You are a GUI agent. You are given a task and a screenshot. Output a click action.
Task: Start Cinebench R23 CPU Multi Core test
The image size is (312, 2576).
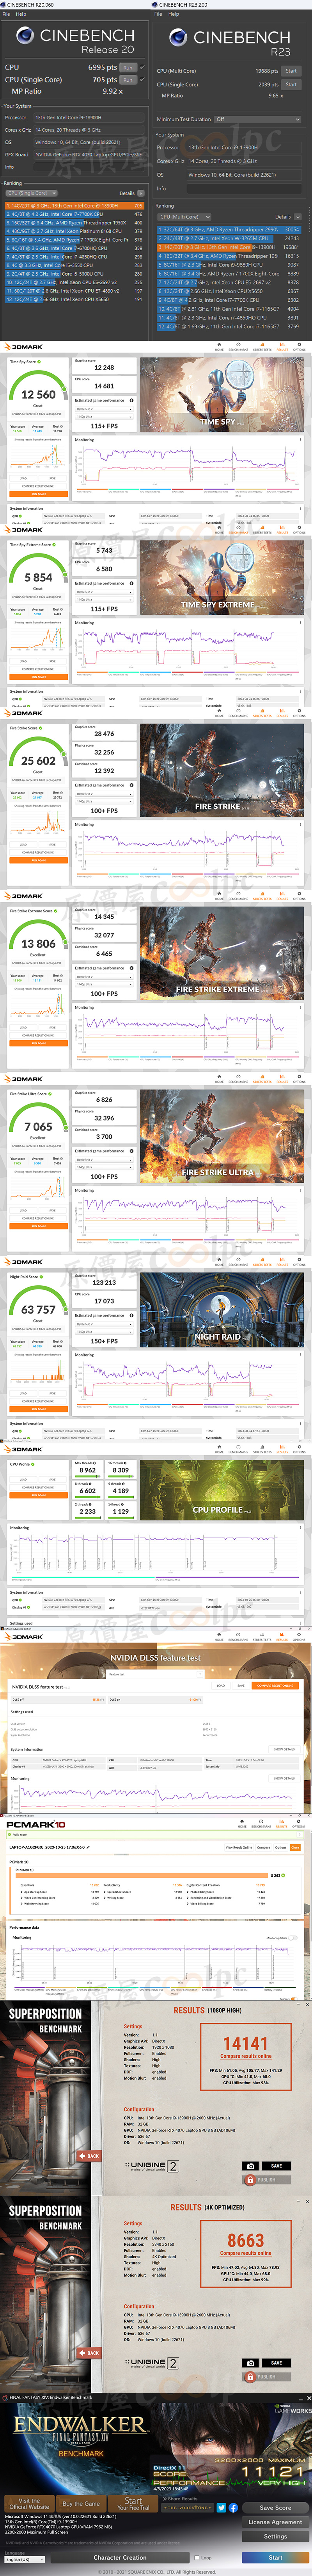[x=291, y=71]
